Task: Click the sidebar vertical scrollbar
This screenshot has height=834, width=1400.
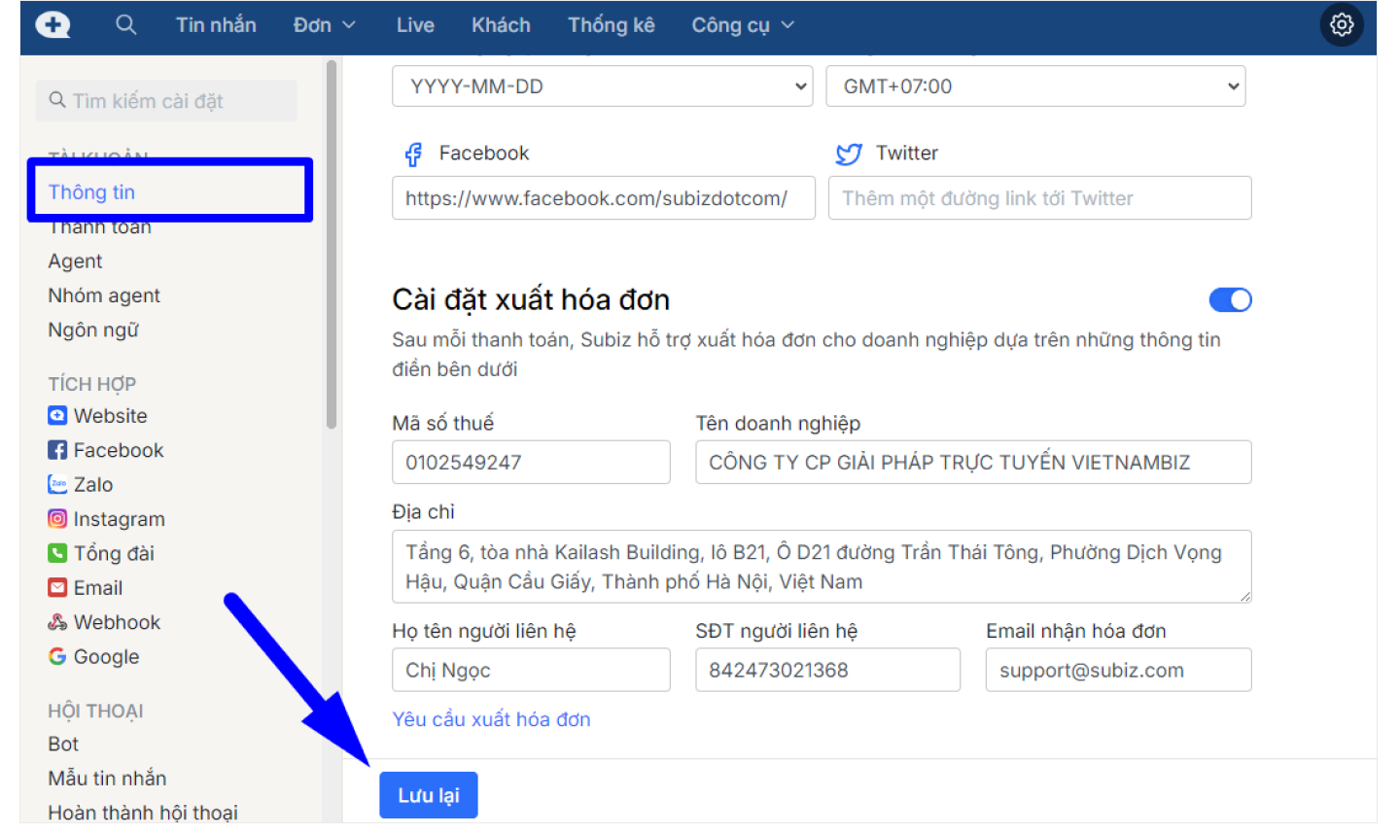Action: [332, 243]
